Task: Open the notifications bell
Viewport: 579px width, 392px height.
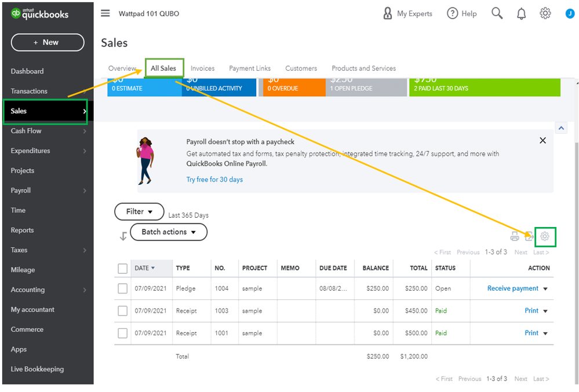Action: (x=521, y=14)
